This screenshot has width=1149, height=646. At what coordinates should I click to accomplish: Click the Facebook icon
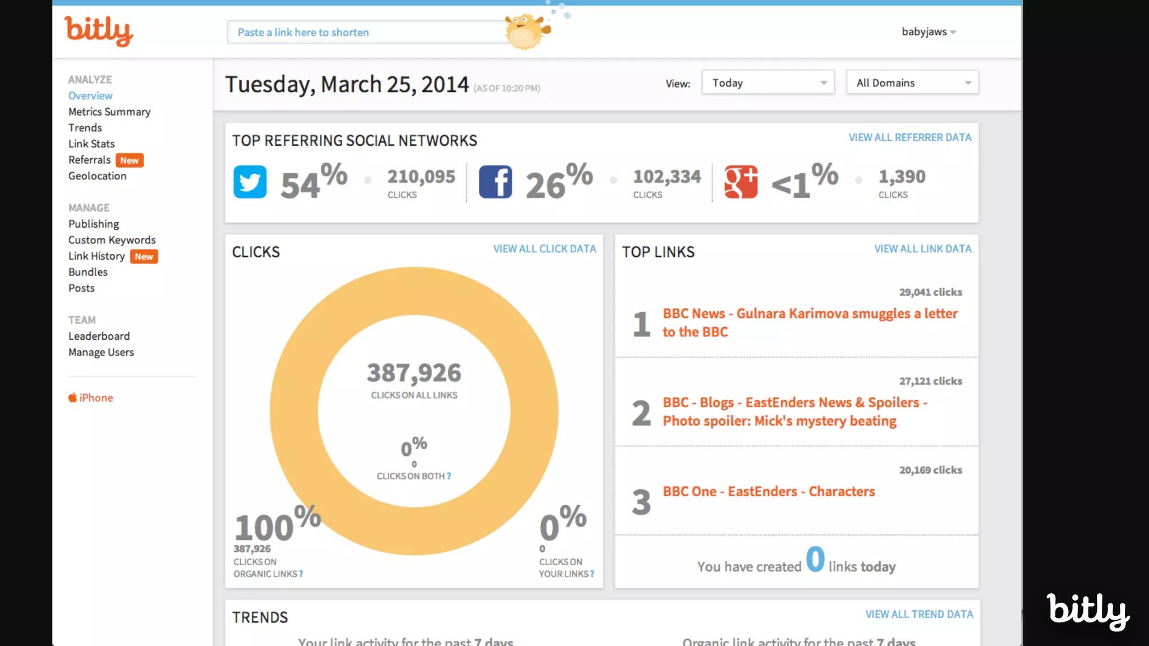[x=495, y=182]
